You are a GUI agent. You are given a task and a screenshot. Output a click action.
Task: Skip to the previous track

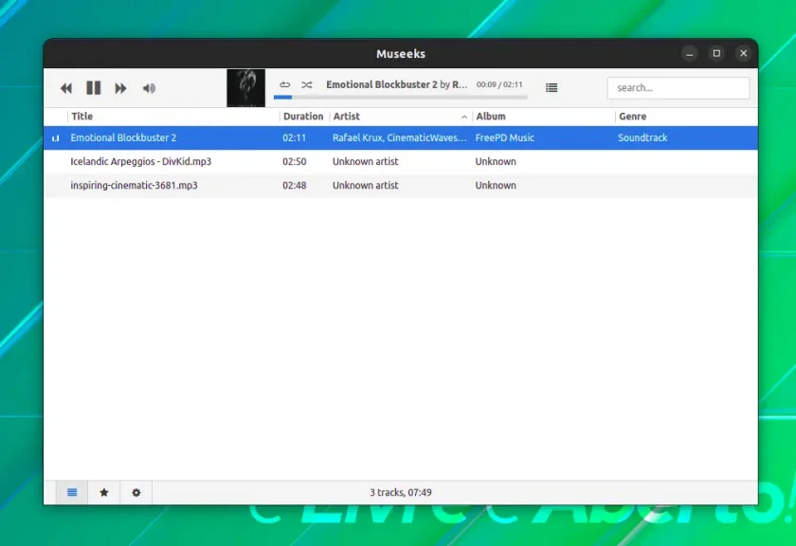pyautogui.click(x=66, y=88)
